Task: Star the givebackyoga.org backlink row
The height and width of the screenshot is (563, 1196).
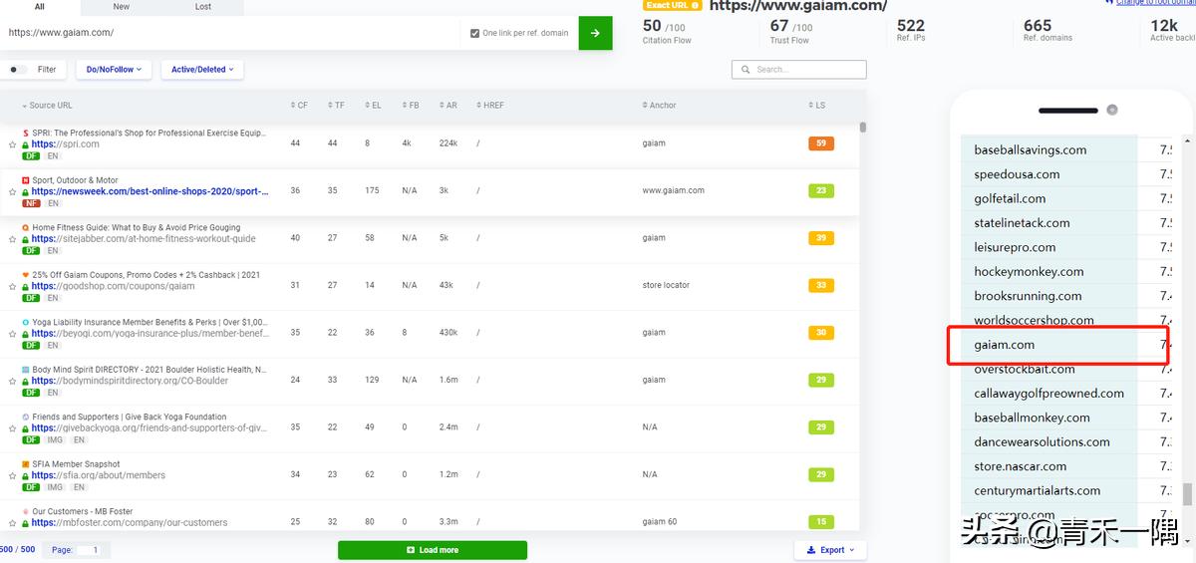Action: click(x=13, y=428)
